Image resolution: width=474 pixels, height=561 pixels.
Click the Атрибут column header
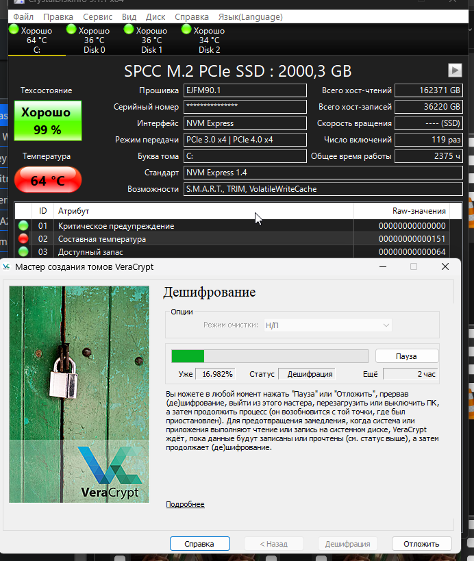tap(203, 211)
